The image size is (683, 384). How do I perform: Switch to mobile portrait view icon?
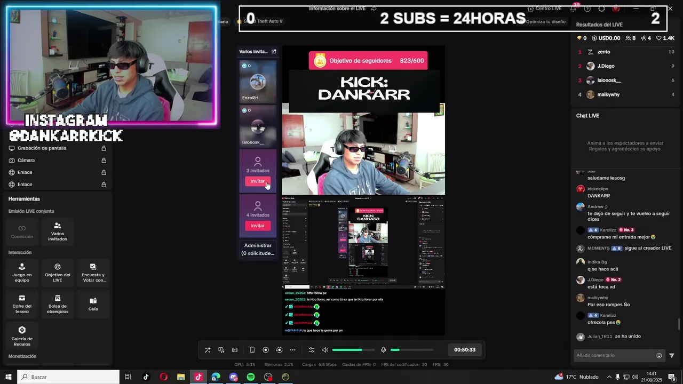tap(252, 350)
